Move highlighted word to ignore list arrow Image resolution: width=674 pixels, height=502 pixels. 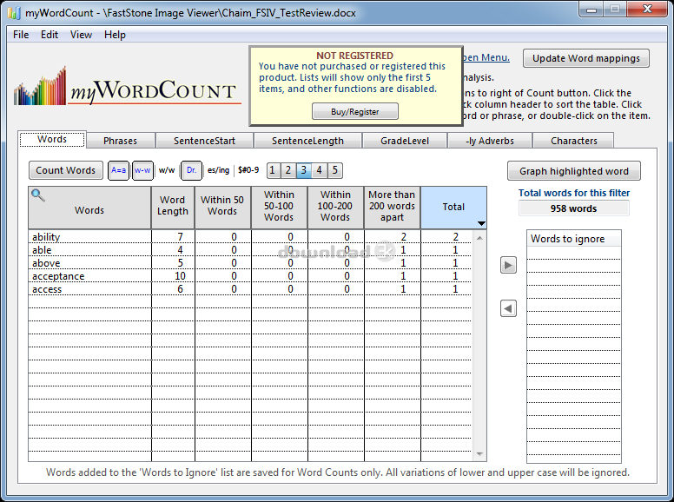click(508, 265)
